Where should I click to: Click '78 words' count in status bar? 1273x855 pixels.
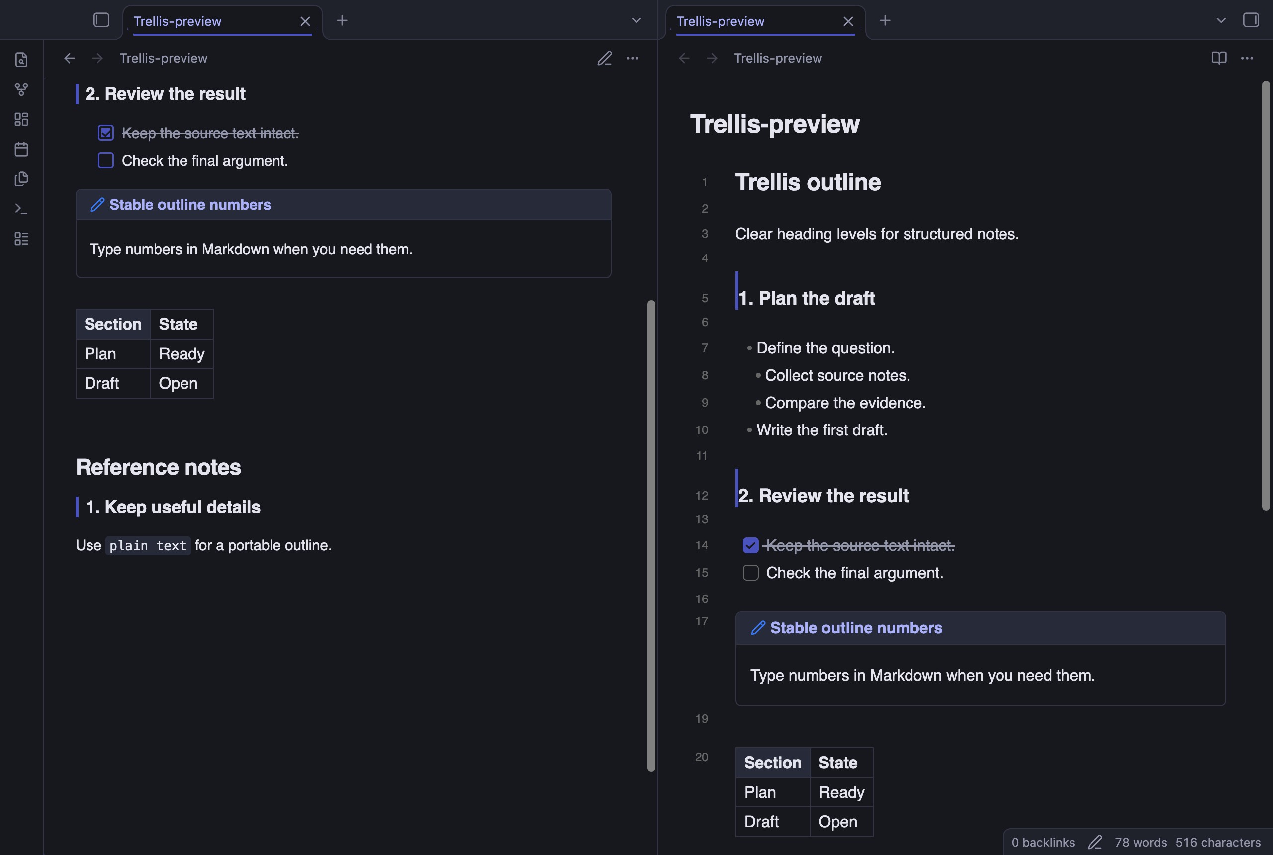[x=1140, y=842]
